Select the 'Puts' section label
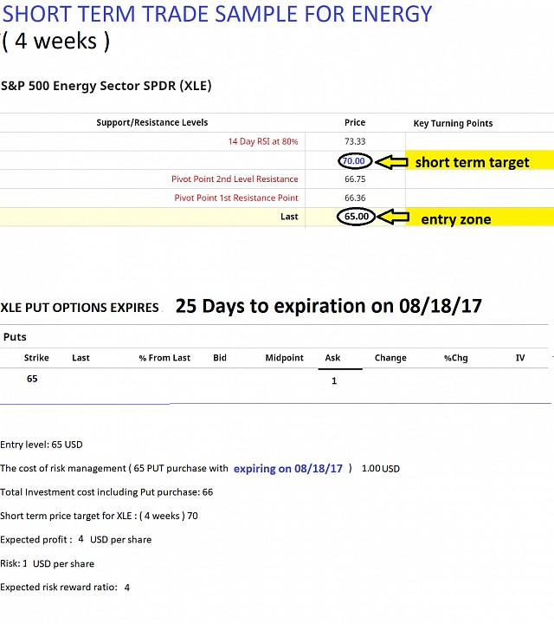 point(15,337)
